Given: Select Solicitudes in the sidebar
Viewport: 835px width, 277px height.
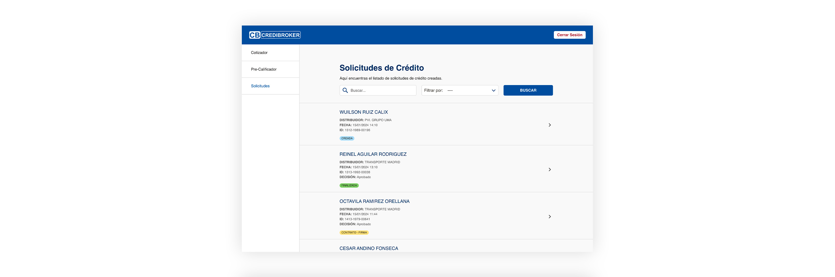Looking at the screenshot, I should pyautogui.click(x=260, y=86).
